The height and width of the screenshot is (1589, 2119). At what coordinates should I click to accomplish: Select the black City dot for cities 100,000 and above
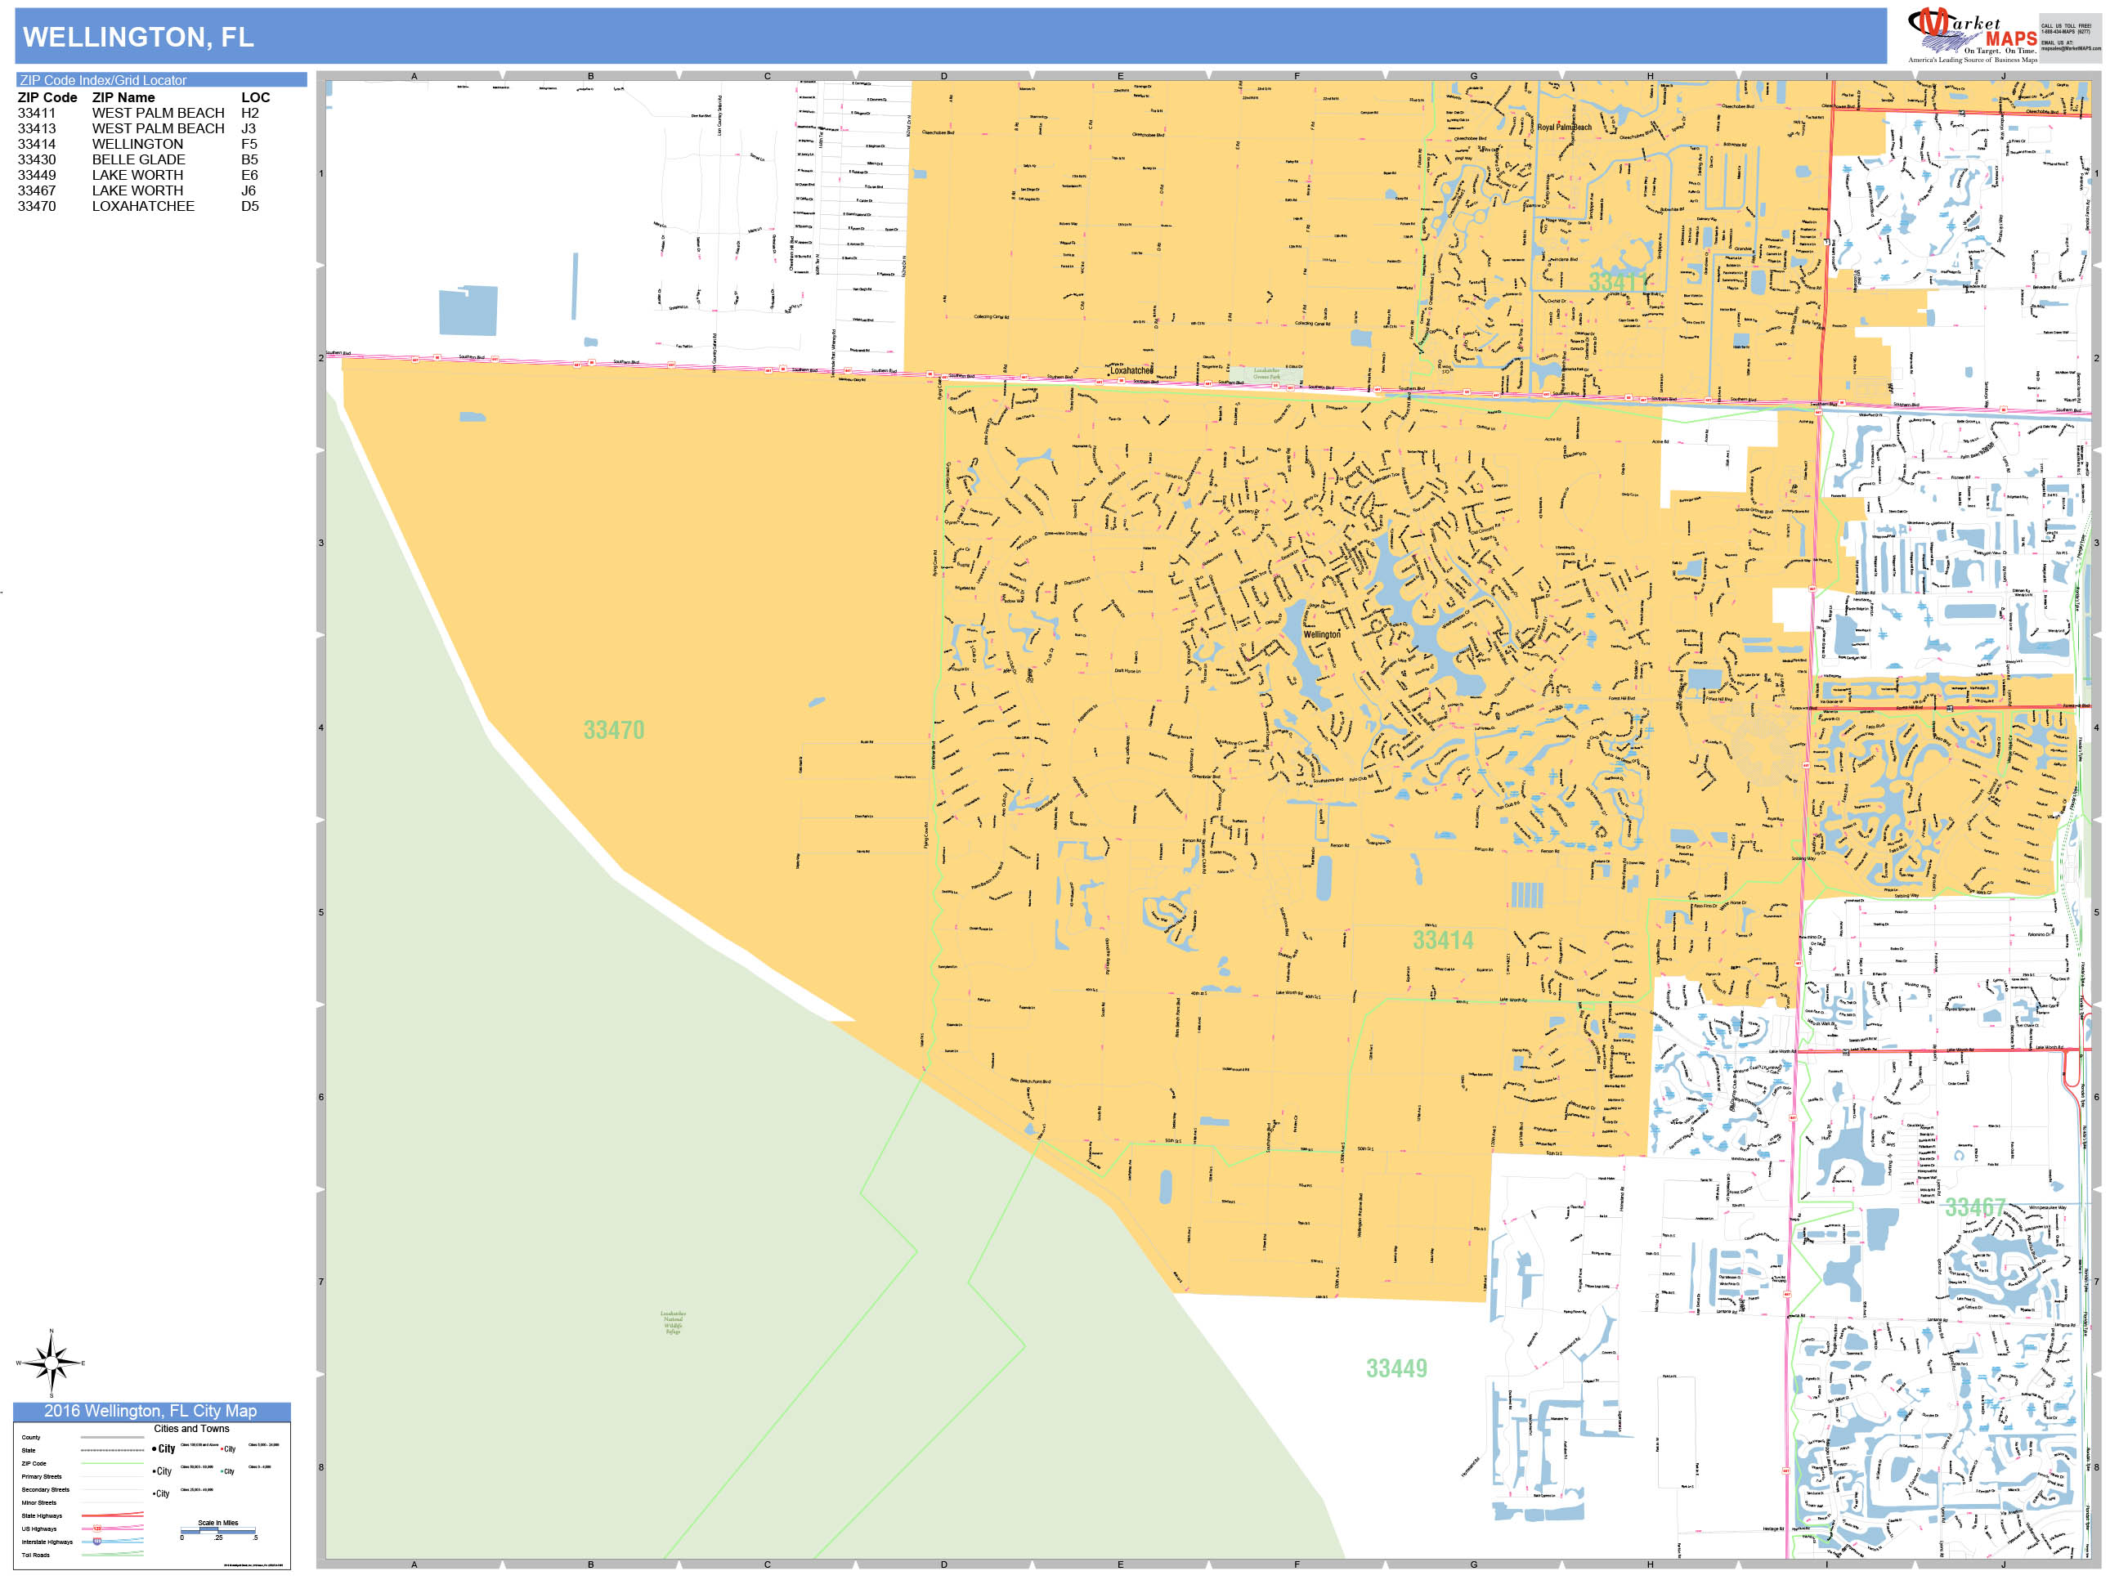click(155, 1448)
